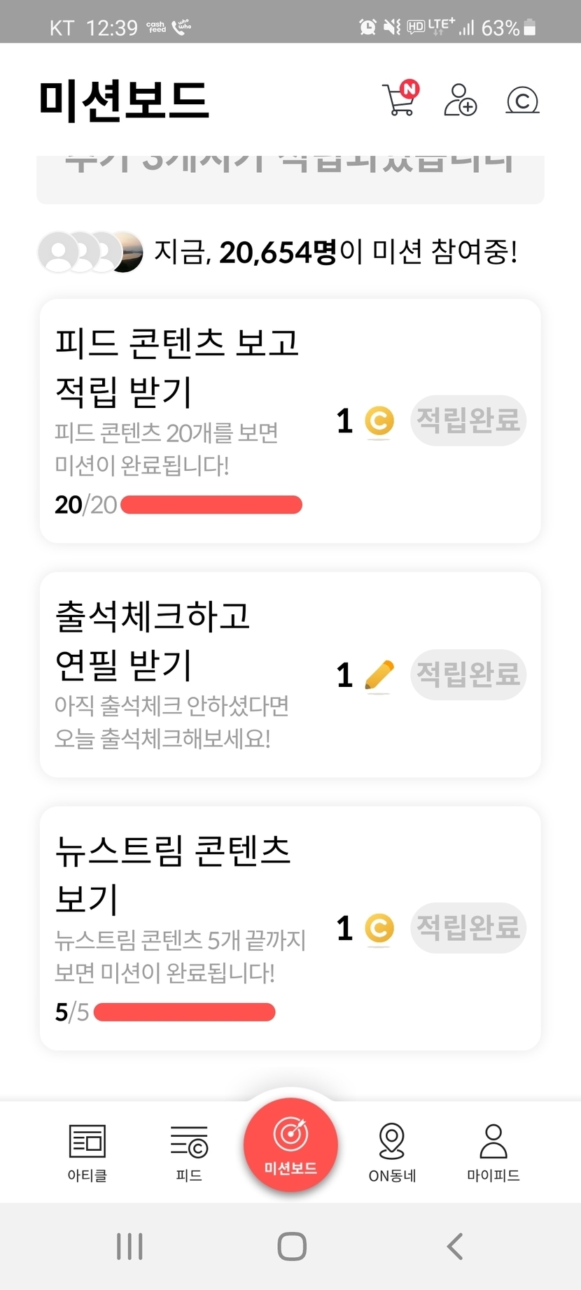Tap the coin icon on newstream mission
The image size is (581, 1290).
[x=379, y=928]
